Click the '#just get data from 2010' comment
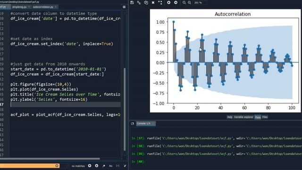Image resolution: width=302 pixels, height=170 pixels. pyautogui.click(x=48, y=64)
